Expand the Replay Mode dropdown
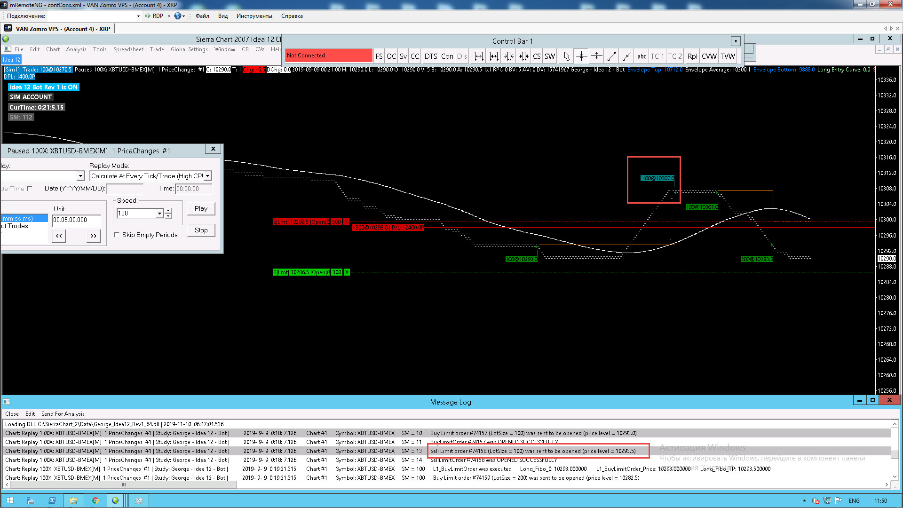The height and width of the screenshot is (508, 903). 207,176
